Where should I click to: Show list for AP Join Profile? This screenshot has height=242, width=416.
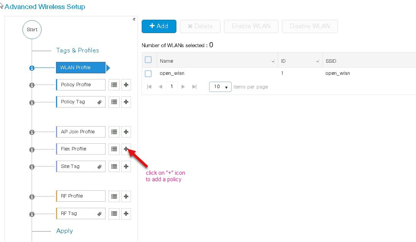point(114,132)
